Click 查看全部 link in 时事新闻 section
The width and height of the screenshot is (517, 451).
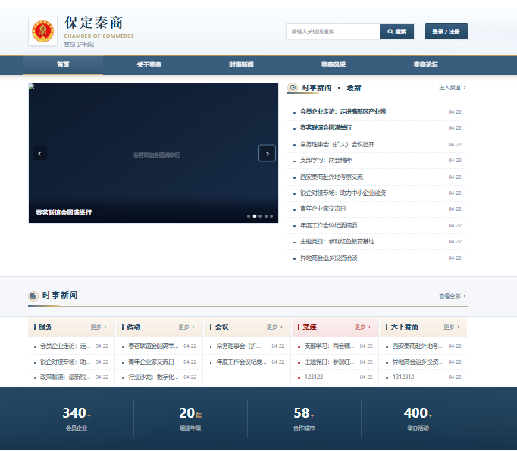pos(453,296)
